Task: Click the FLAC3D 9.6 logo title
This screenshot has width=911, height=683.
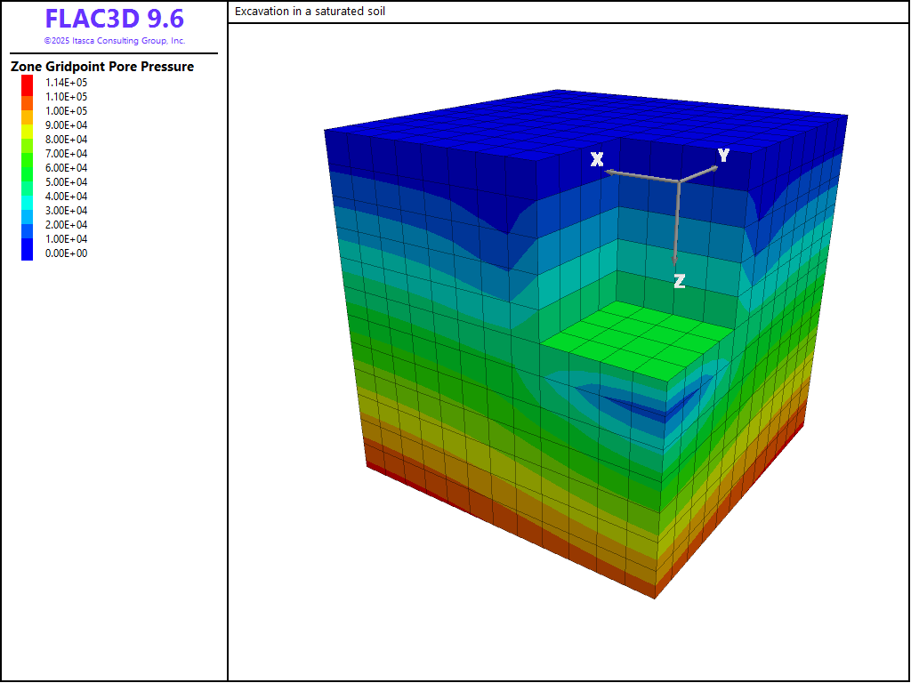Action: click(x=115, y=20)
